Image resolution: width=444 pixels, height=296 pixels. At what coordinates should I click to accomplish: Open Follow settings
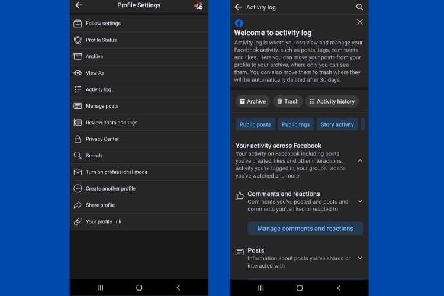tap(139, 24)
